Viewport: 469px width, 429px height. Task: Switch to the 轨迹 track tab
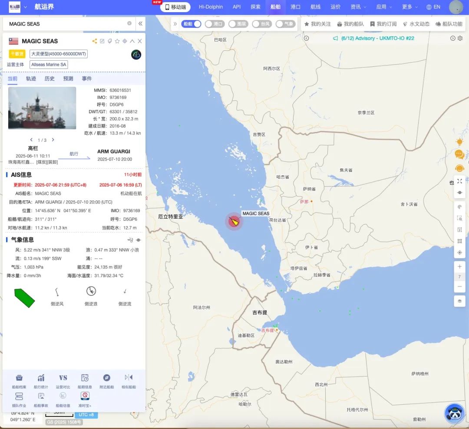coord(31,79)
